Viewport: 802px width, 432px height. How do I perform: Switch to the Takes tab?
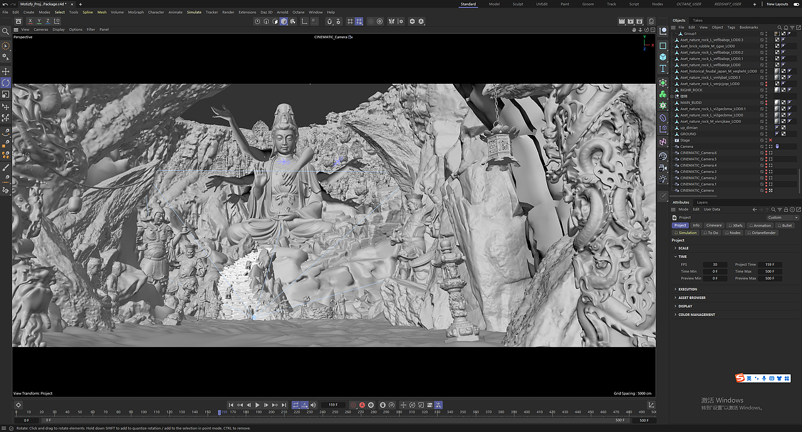(x=697, y=20)
